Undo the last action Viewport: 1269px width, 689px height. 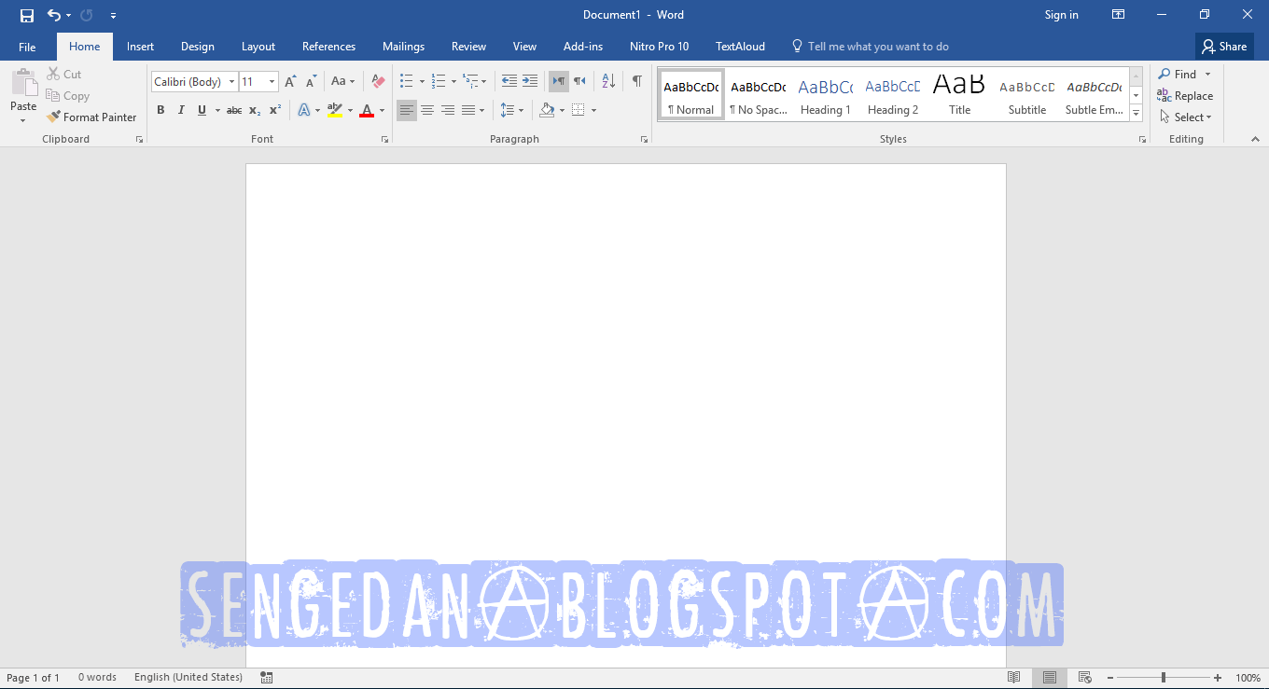coord(53,15)
